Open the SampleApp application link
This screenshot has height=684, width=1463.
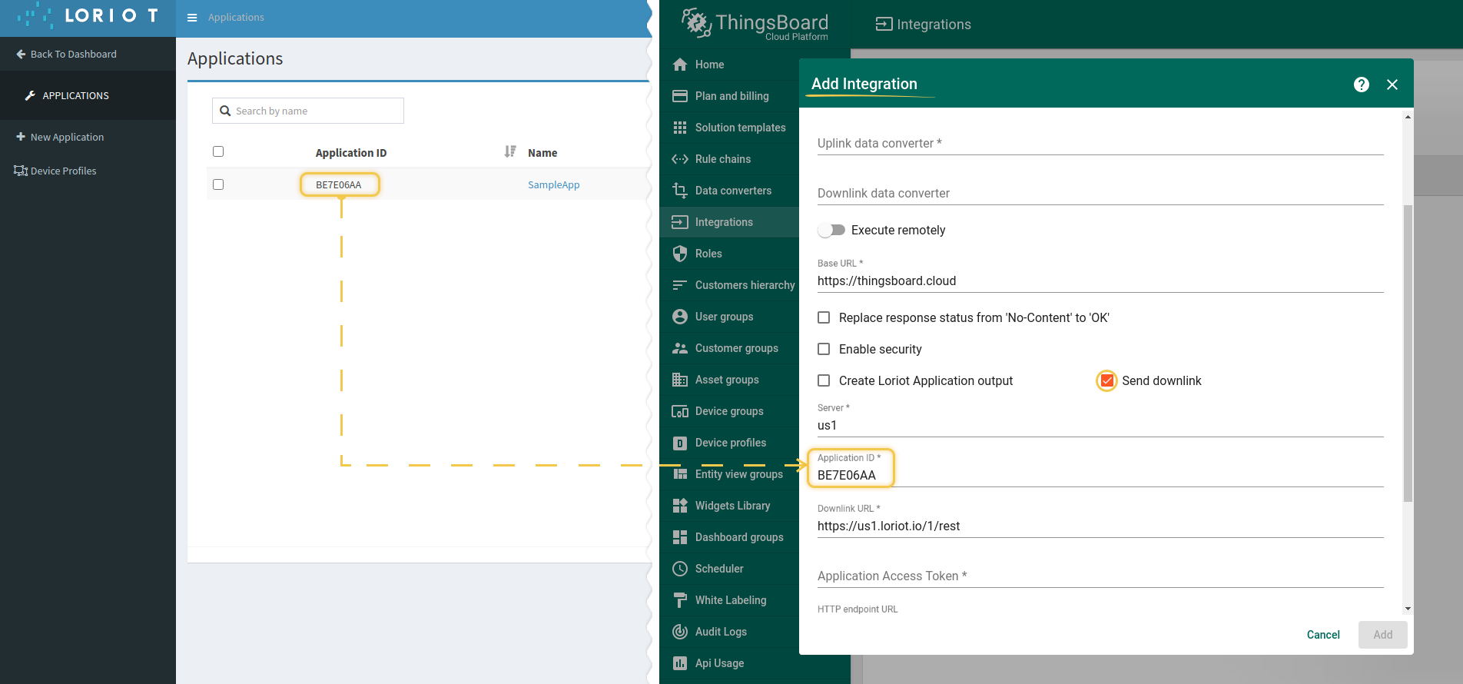553,184
